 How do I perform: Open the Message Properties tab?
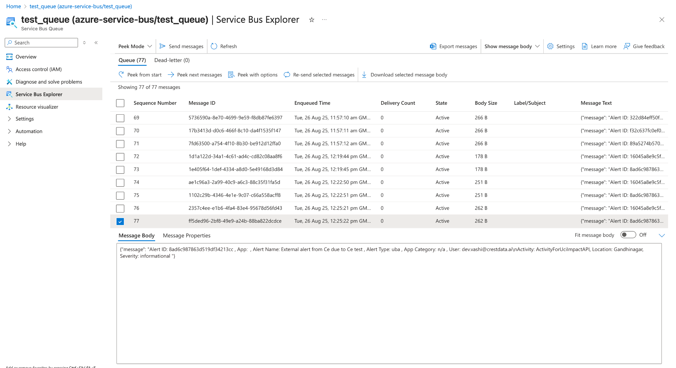pyautogui.click(x=186, y=235)
